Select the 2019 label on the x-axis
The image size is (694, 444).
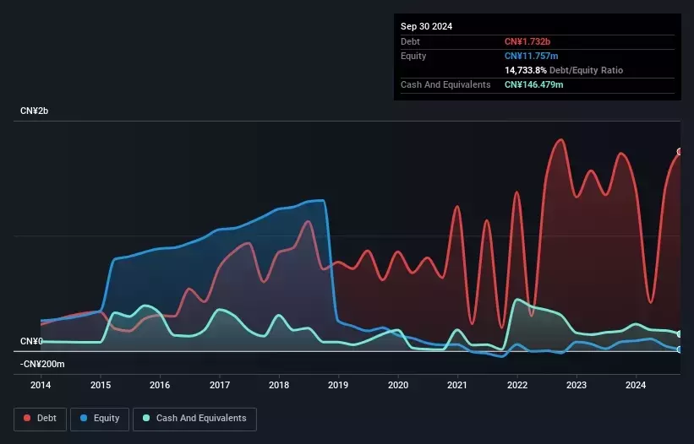(x=338, y=385)
